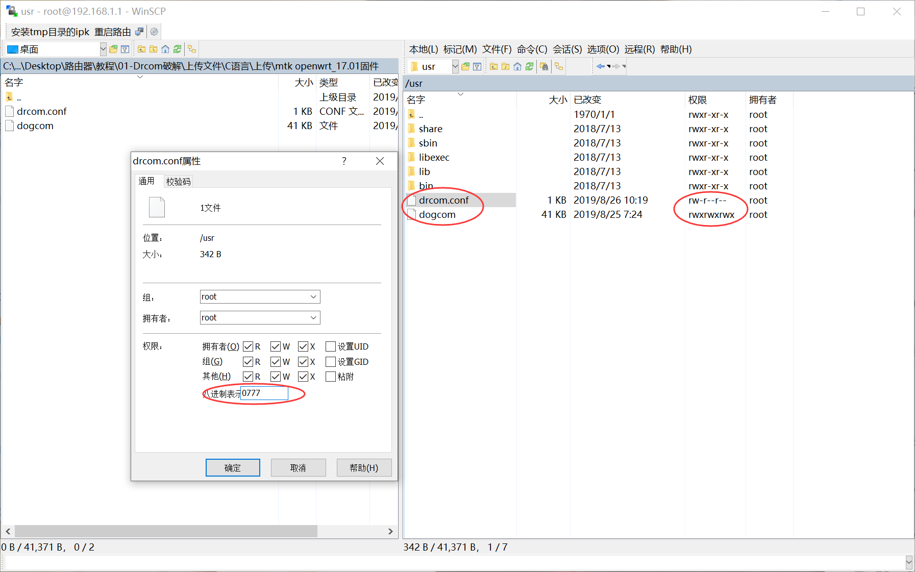Confirm with the 确定 button
The height and width of the screenshot is (572, 915).
tap(233, 468)
